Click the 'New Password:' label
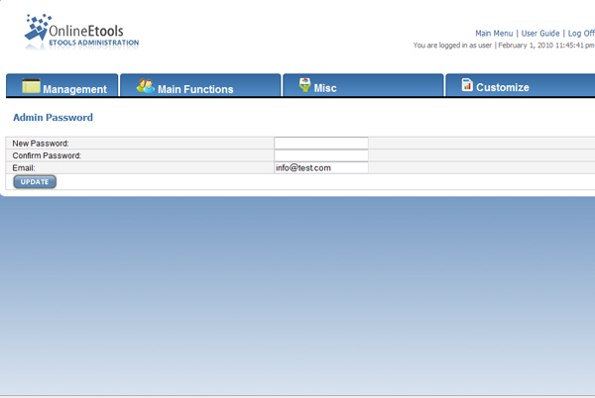The image size is (595, 398). click(x=41, y=144)
